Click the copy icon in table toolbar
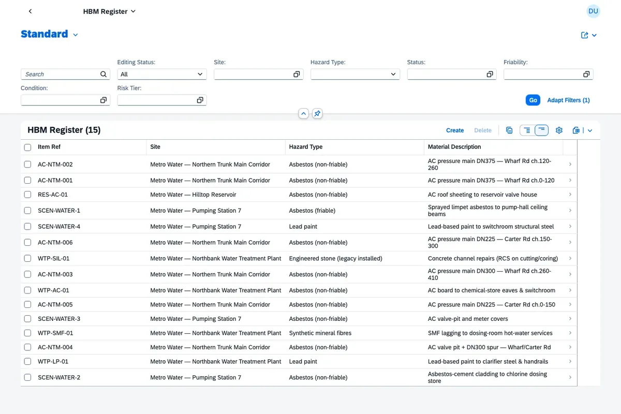Screen dimensions: 621x414 509,130
